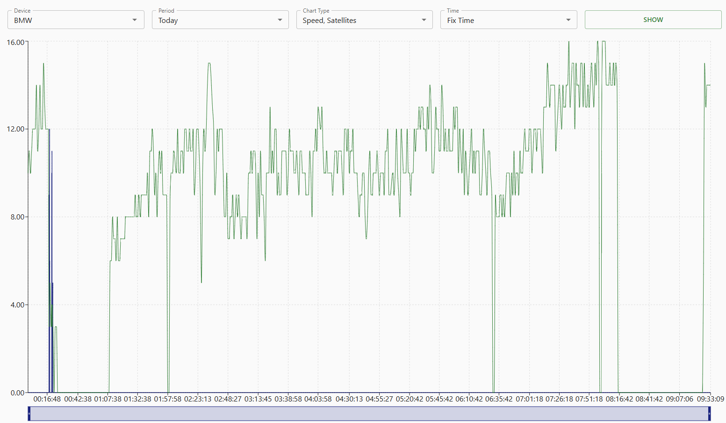Open Chart Type field showing Speed, Satellites
Viewport: 726px width, 423px height.
359,20
